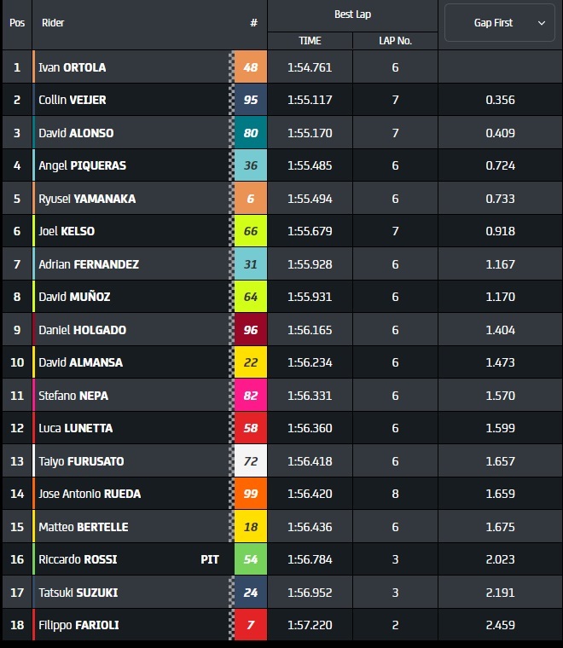Click the TIME column header

pos(310,41)
